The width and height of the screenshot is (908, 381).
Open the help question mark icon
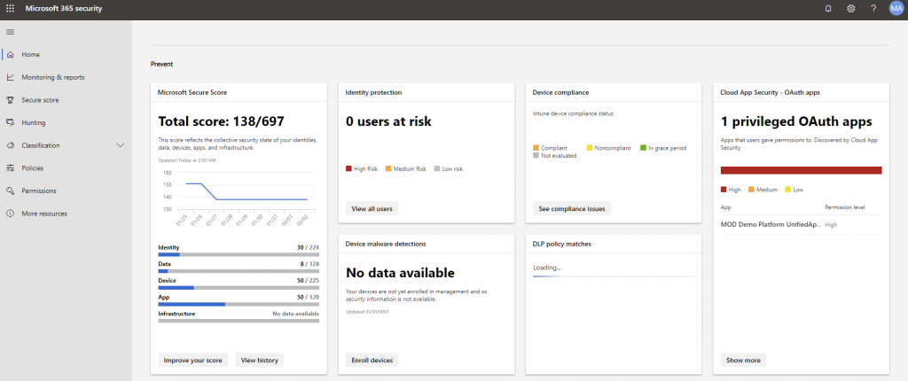(873, 9)
